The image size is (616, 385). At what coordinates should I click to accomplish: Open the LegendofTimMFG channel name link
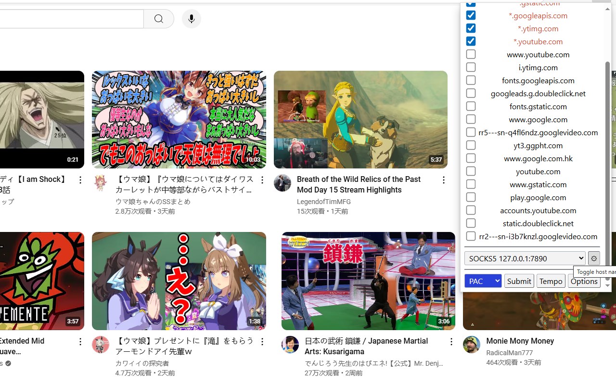point(324,202)
